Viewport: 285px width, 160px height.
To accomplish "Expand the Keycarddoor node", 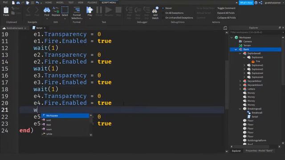I will (240, 81).
